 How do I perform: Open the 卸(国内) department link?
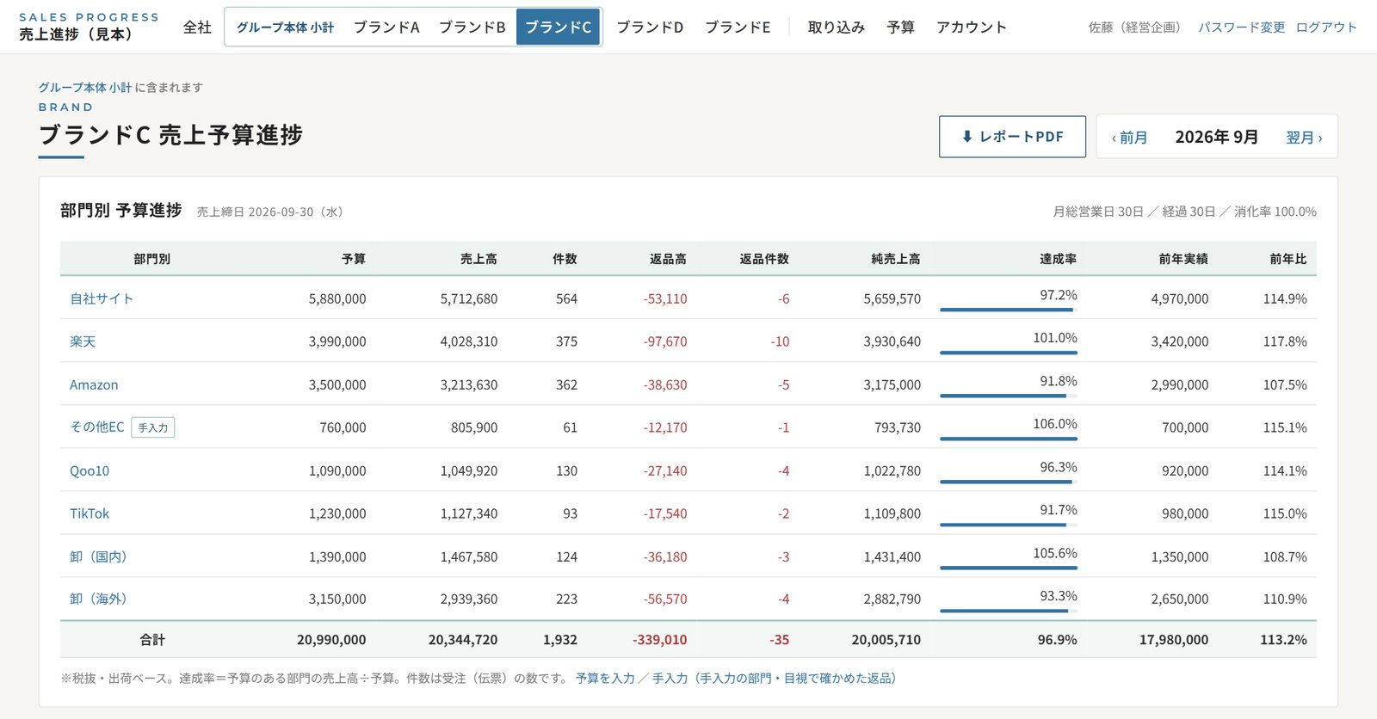point(98,556)
